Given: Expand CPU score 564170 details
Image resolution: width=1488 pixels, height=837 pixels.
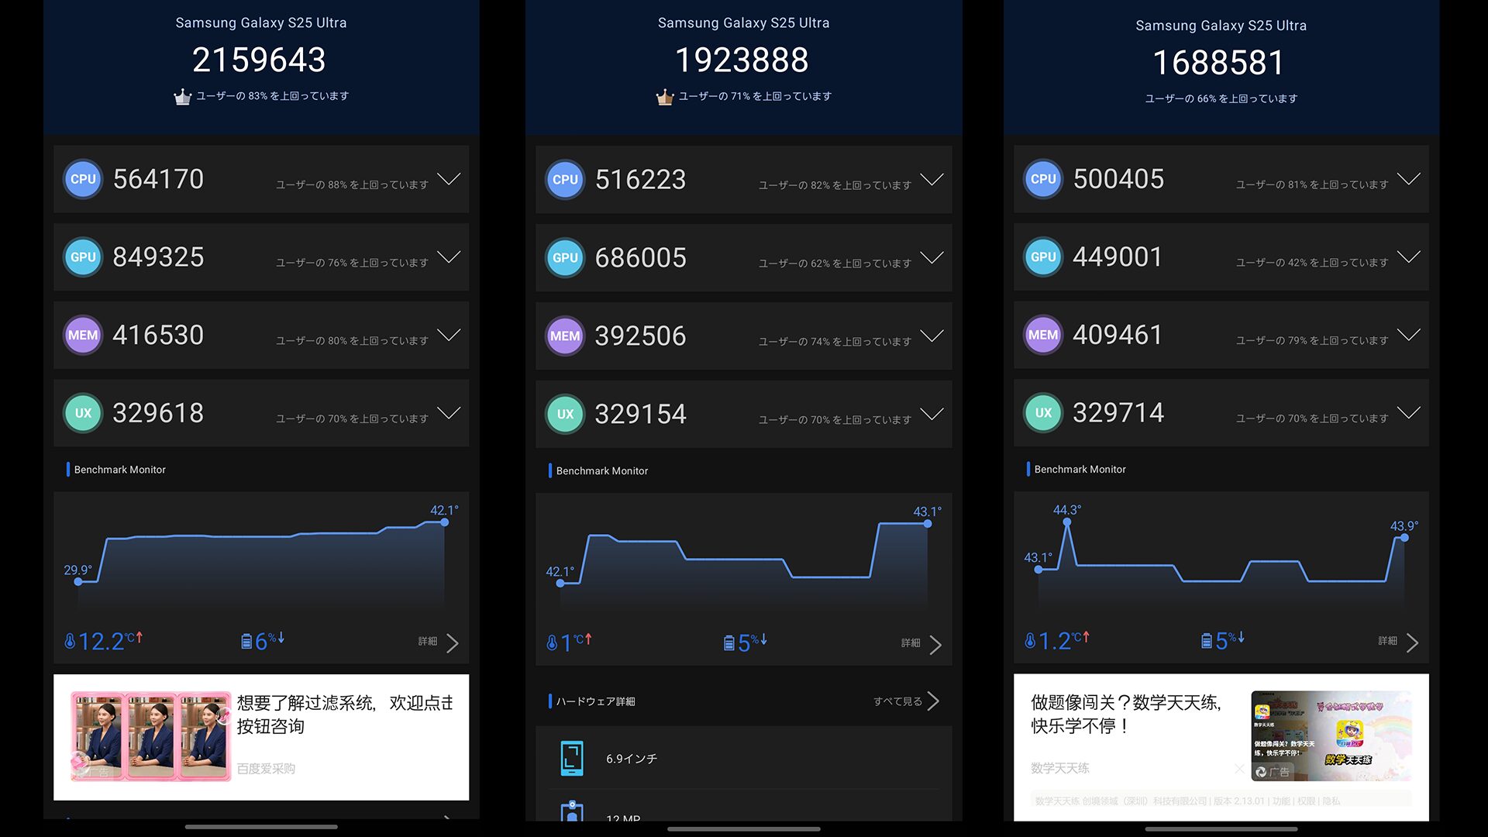Looking at the screenshot, I should (x=449, y=179).
